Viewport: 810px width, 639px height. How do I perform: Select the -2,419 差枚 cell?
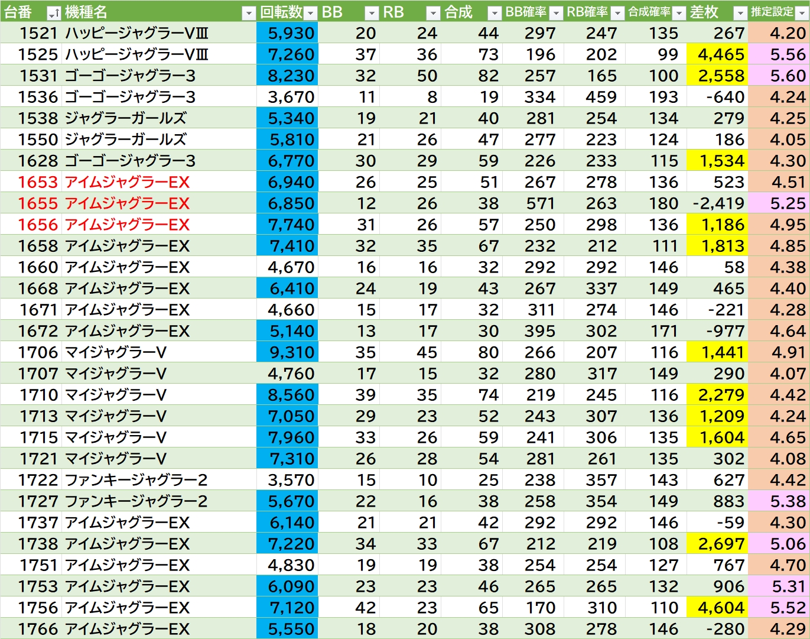point(717,203)
